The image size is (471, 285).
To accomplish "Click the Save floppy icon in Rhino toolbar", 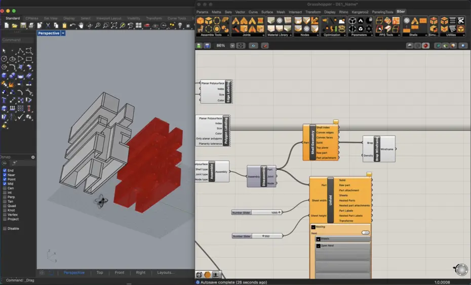I will coord(23,26).
